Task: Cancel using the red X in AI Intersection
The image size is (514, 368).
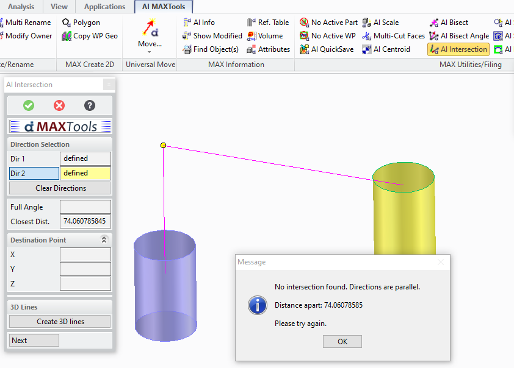Action: point(59,105)
